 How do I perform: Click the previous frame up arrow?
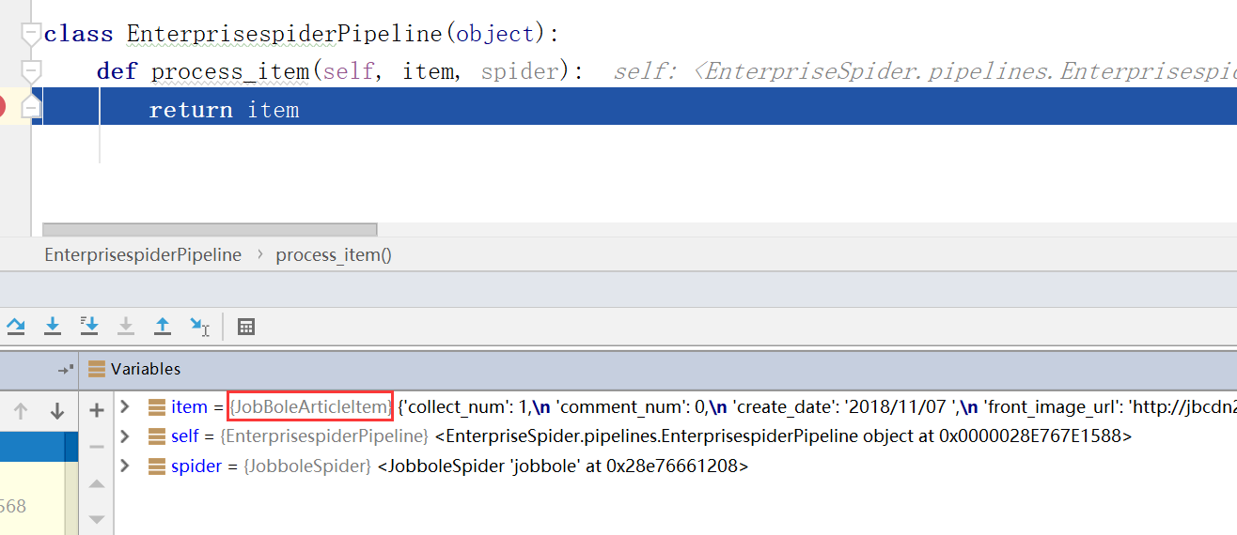click(x=21, y=411)
